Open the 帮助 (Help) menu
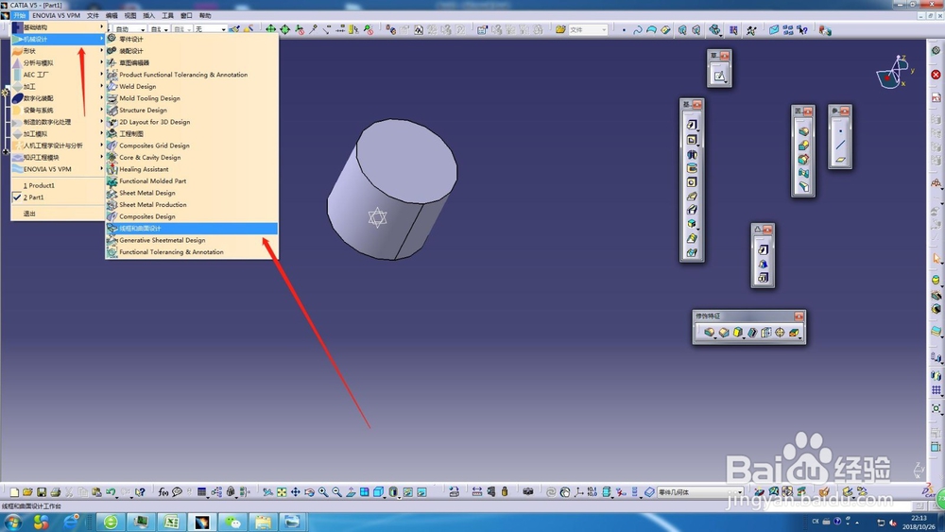The width and height of the screenshot is (945, 532). point(205,16)
